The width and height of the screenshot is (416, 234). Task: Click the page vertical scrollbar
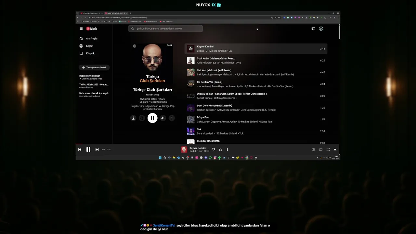pos(340,32)
